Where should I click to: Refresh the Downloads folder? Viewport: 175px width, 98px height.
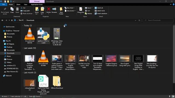click(x=139, y=20)
